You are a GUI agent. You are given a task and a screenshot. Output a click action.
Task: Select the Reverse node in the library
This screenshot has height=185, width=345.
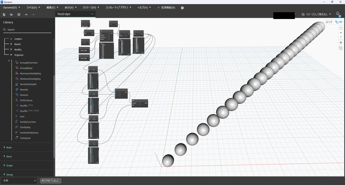(24, 95)
